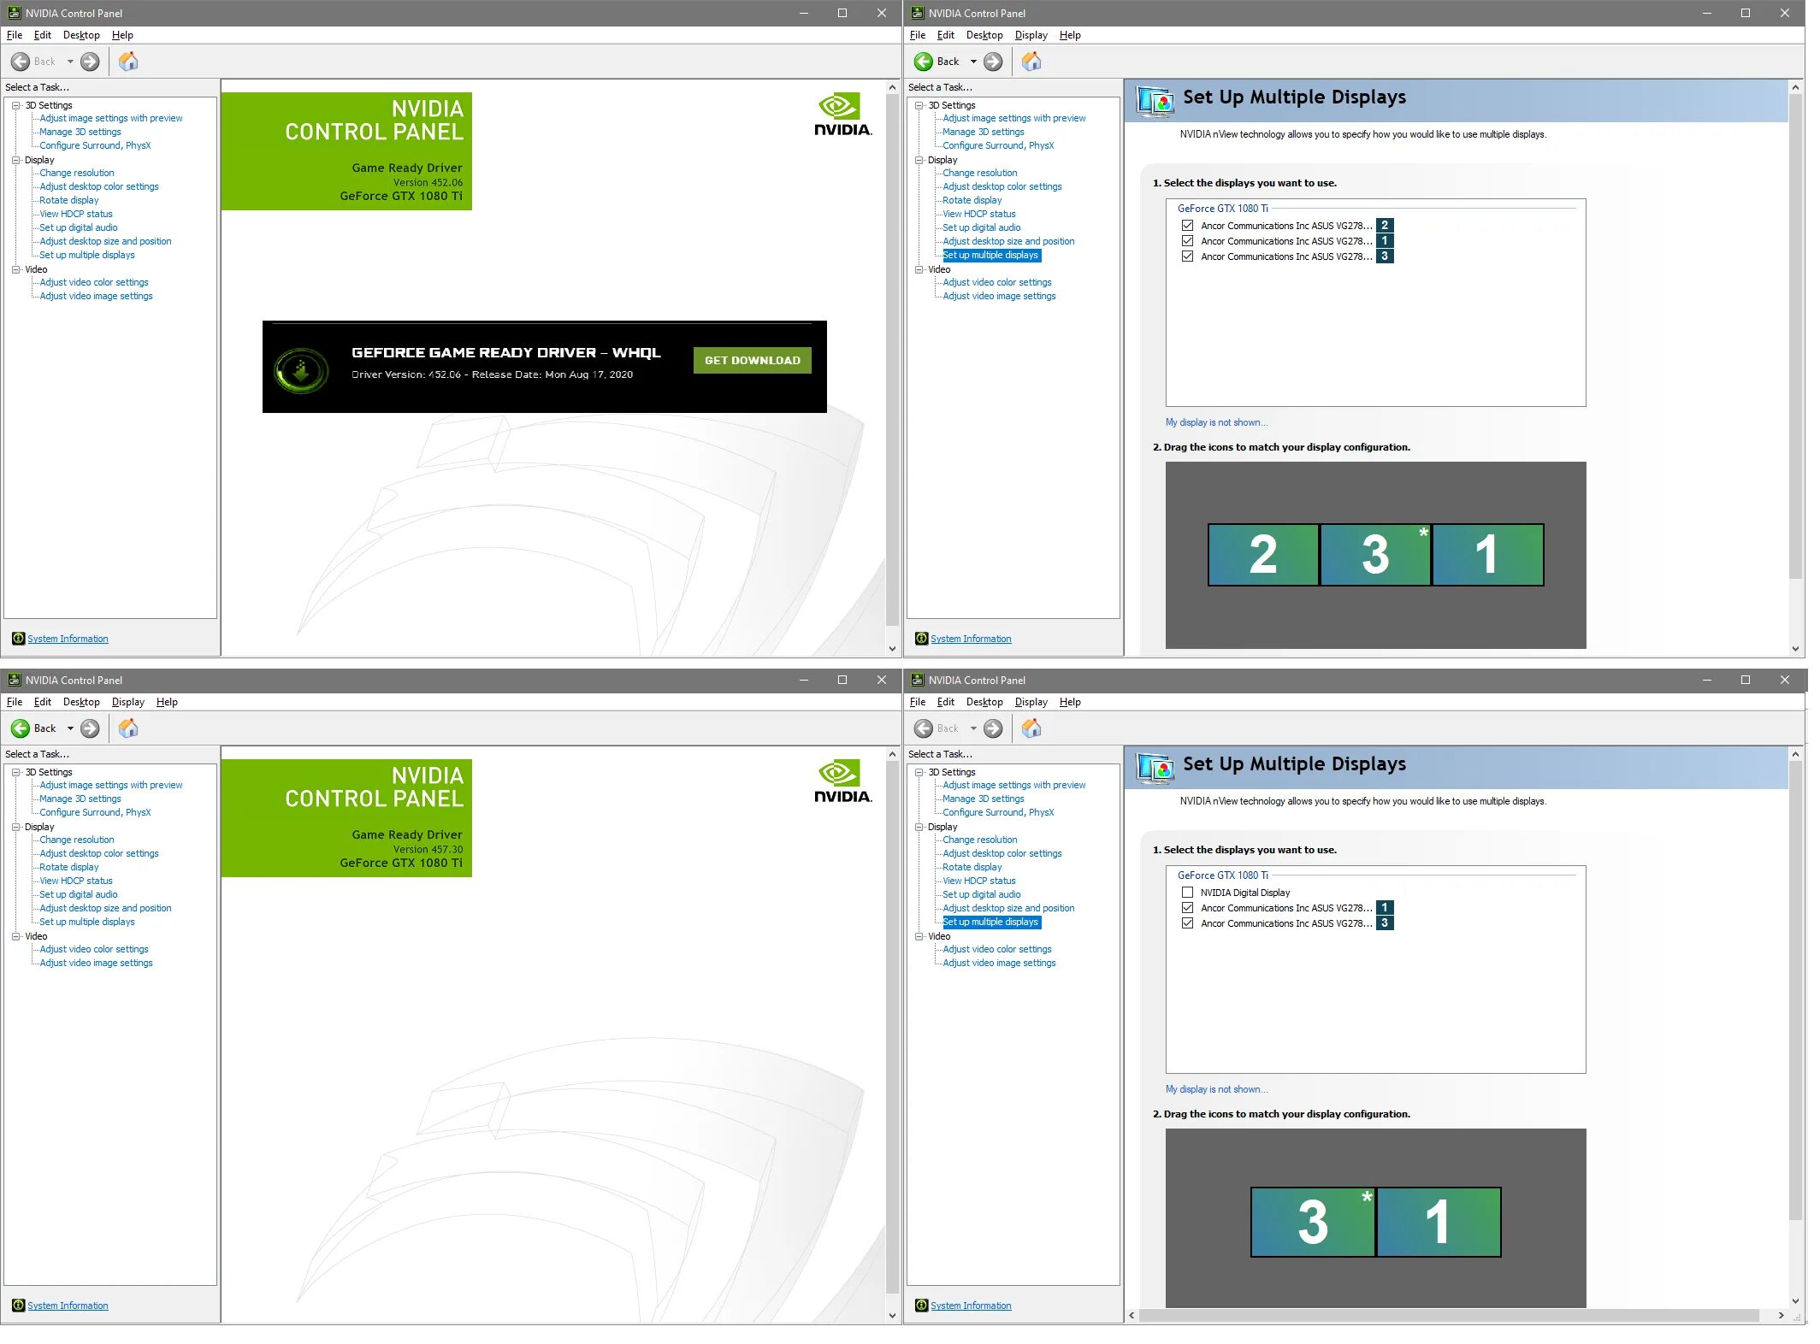The height and width of the screenshot is (1344, 1820).
Task: Collapse the 3D Settings tree node in top-left window
Action: tap(15, 105)
